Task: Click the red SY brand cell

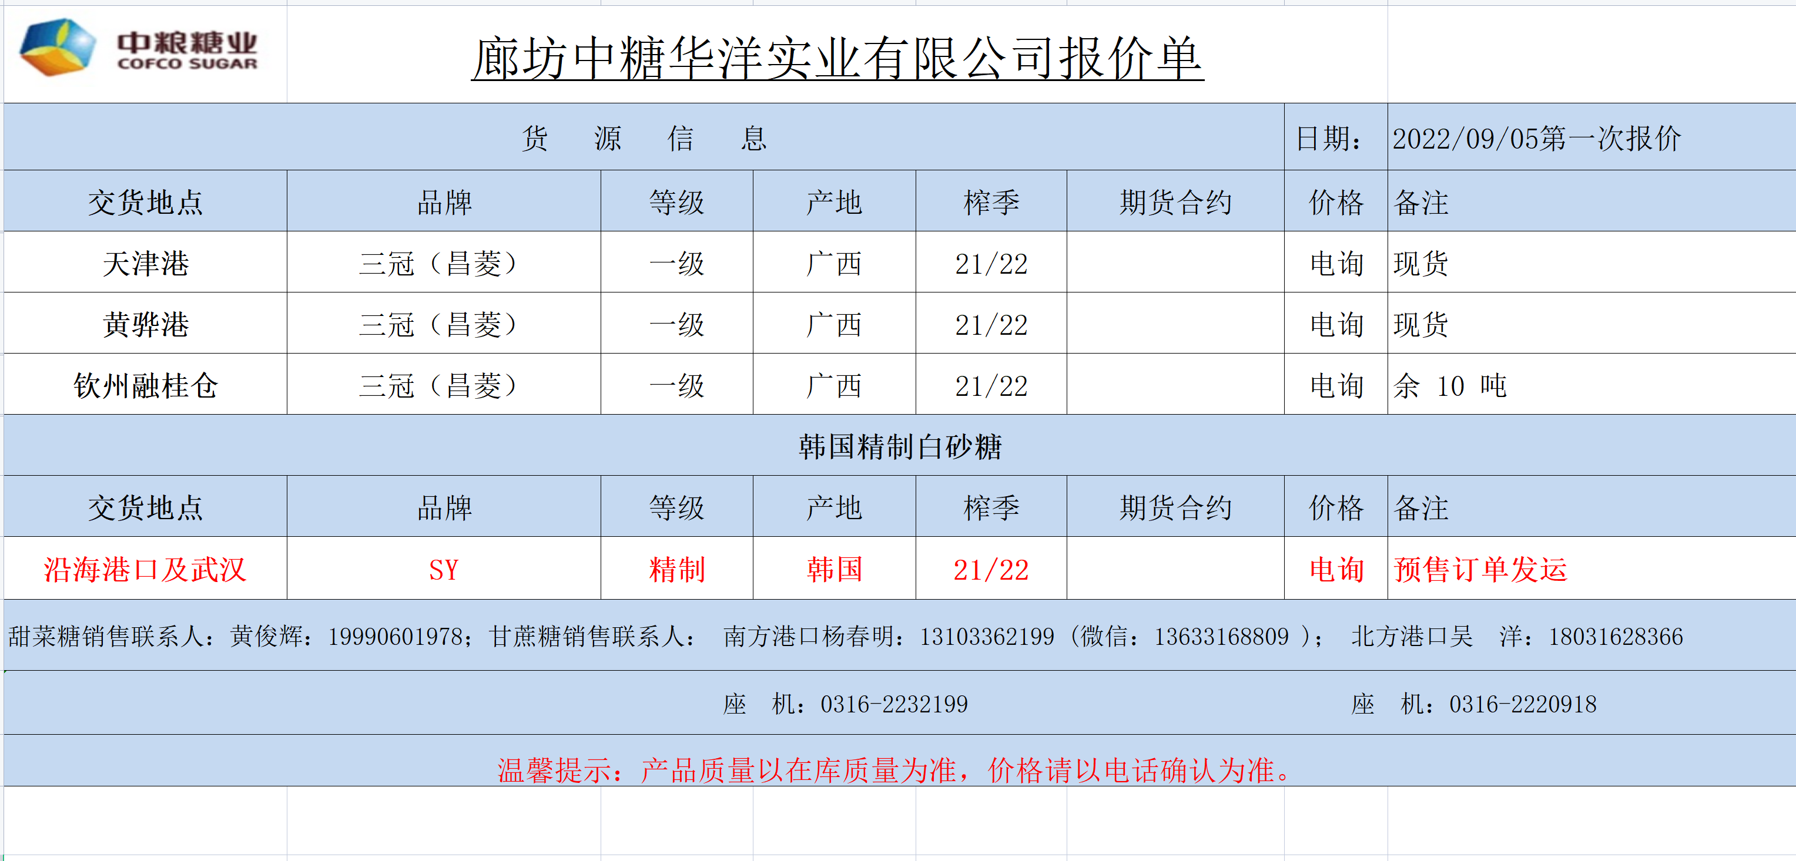Action: pos(444,569)
